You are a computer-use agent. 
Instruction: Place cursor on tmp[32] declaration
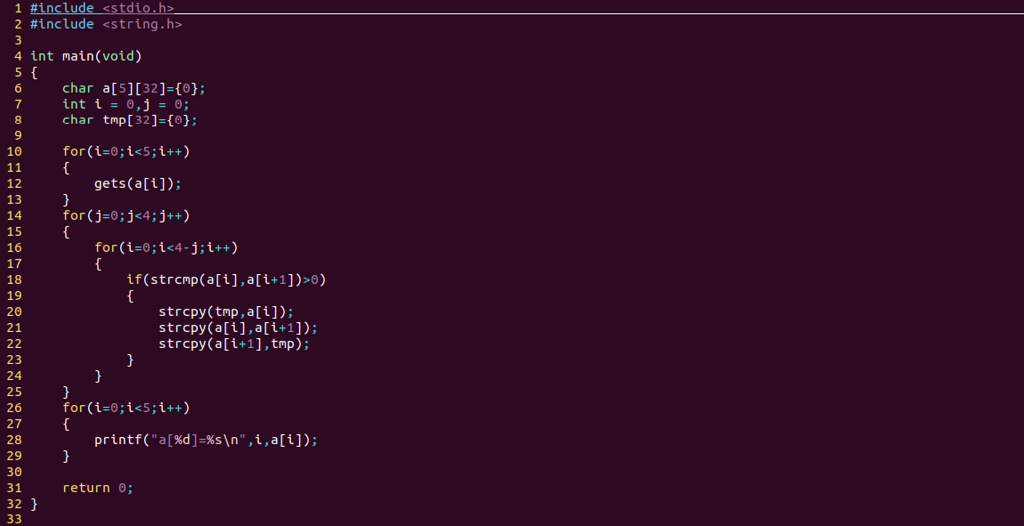(x=118, y=120)
